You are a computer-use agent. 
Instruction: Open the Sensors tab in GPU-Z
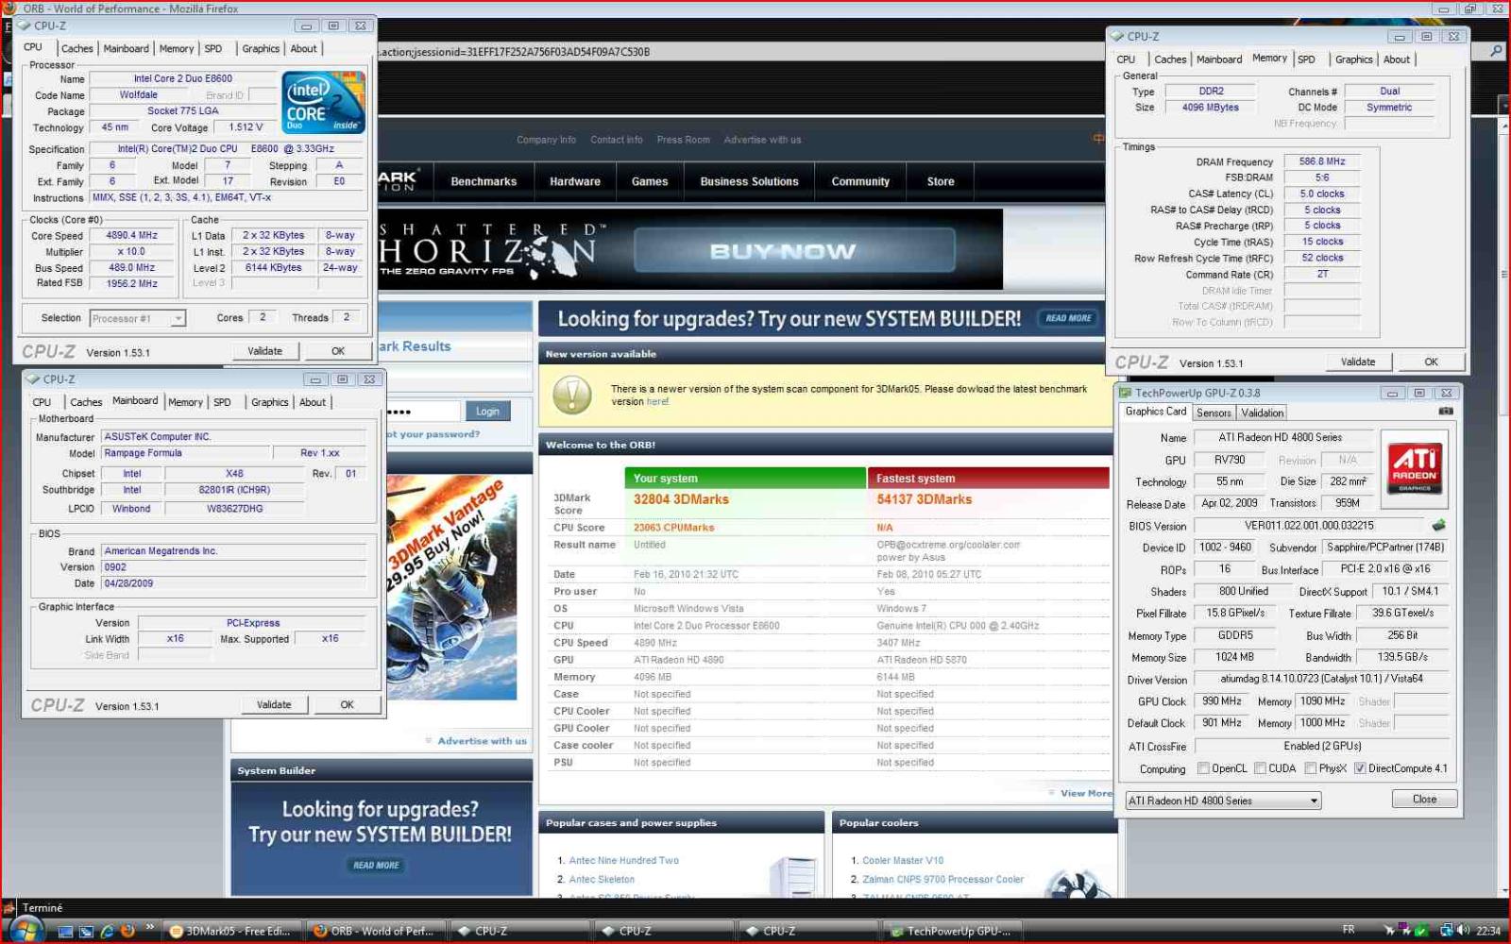click(x=1214, y=413)
